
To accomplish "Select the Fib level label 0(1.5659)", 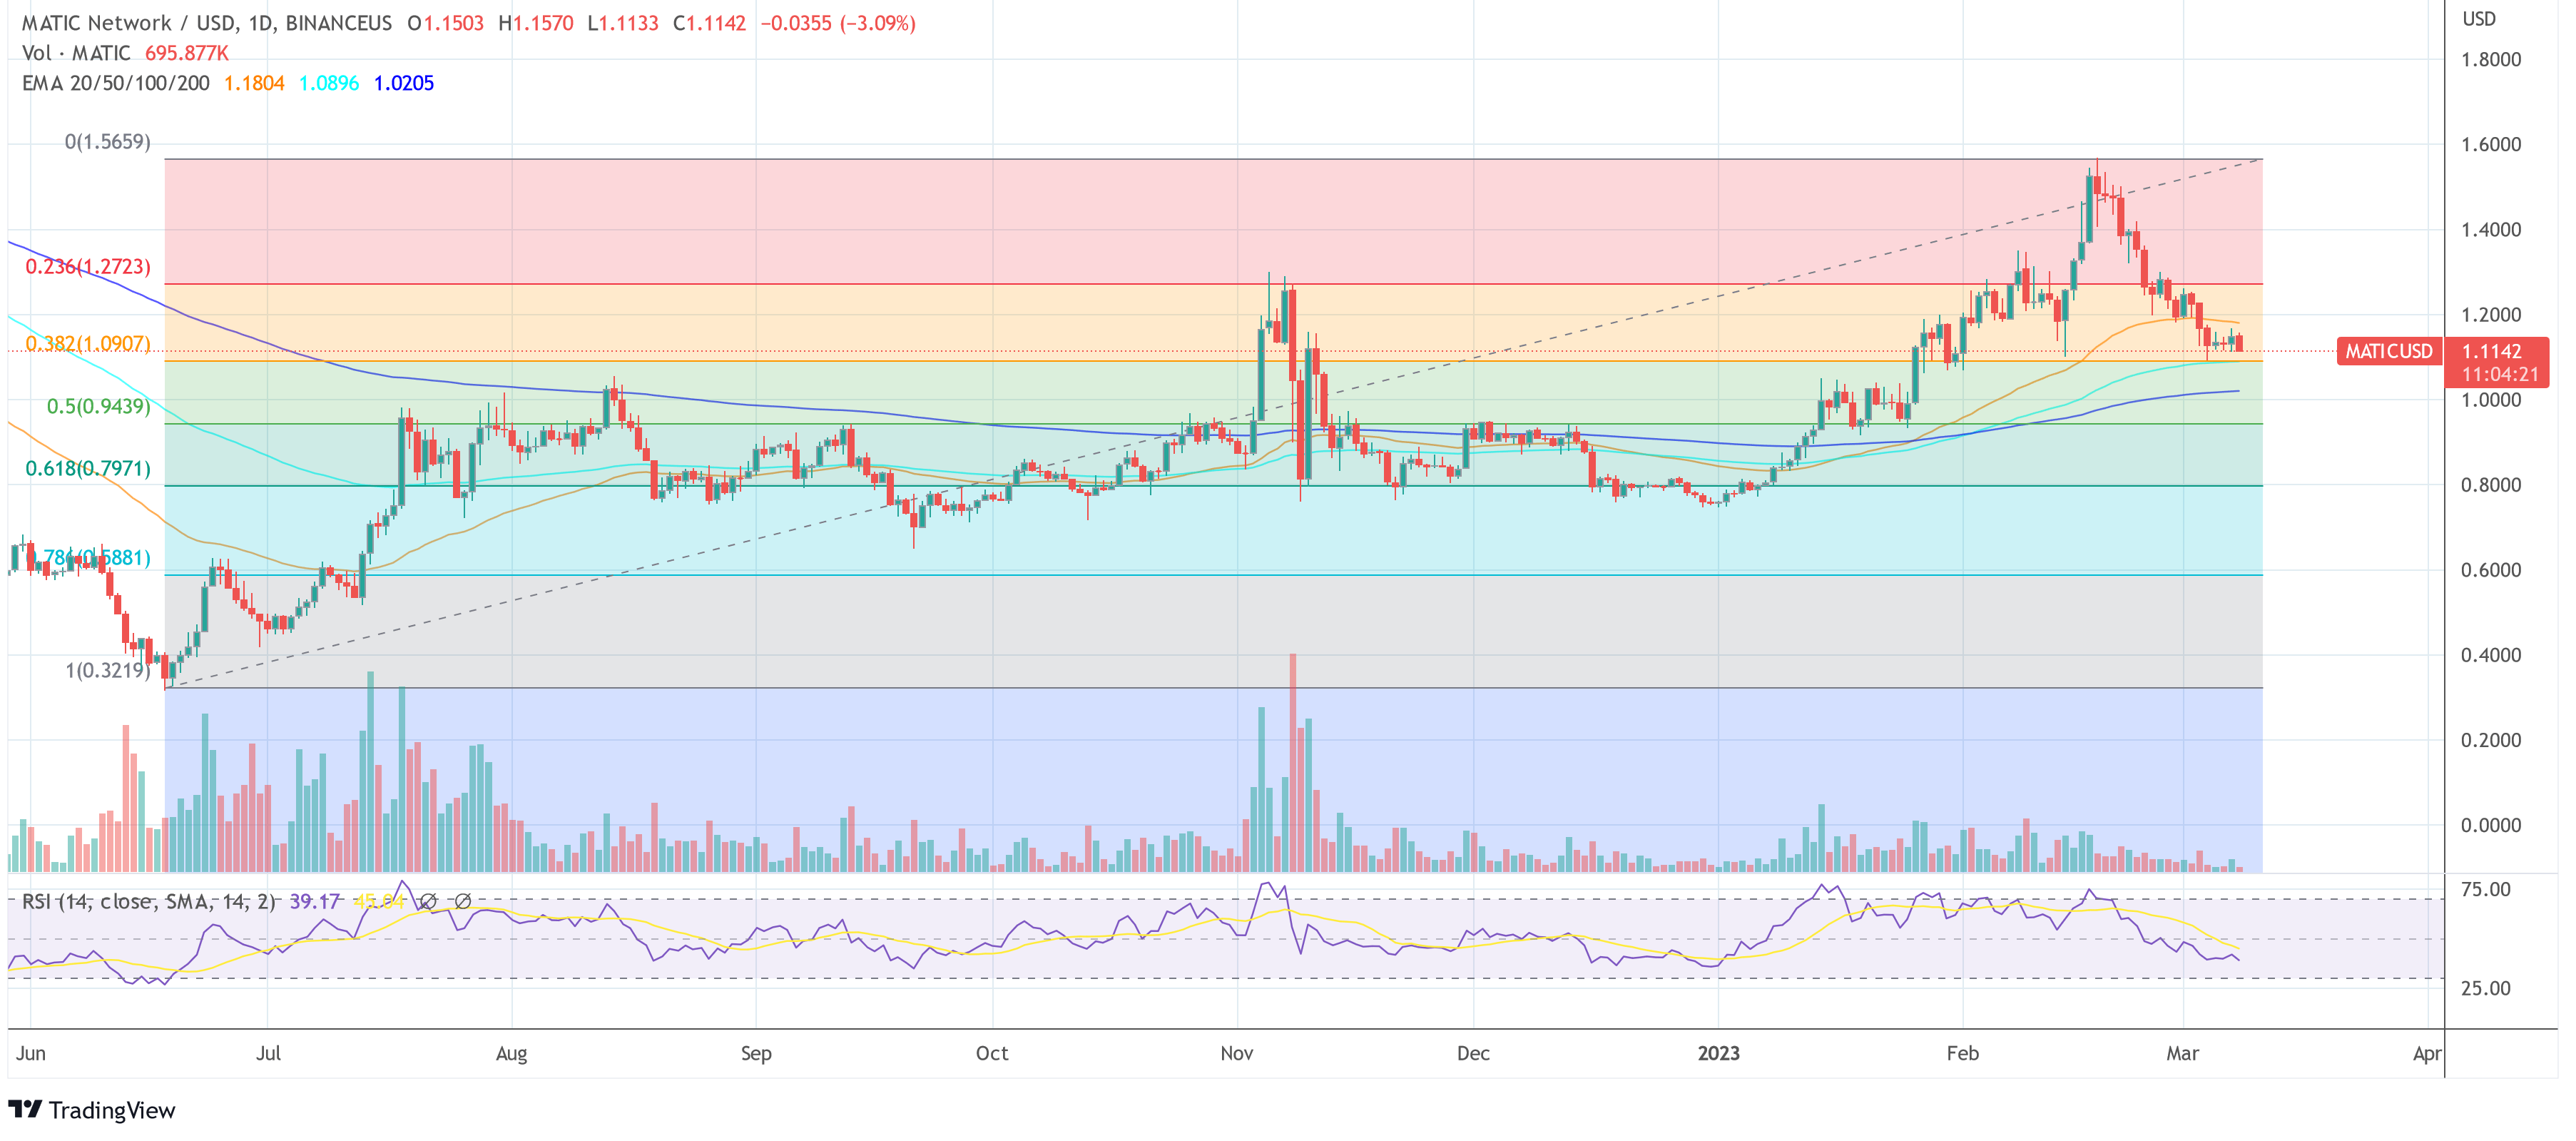I will [x=108, y=142].
